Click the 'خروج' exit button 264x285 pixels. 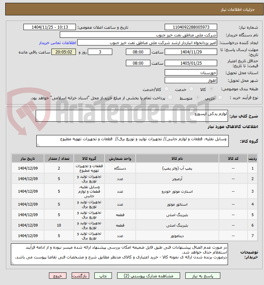(58, 276)
